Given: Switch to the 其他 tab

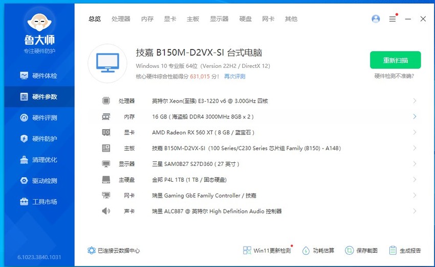Looking at the screenshot, I should [x=291, y=19].
